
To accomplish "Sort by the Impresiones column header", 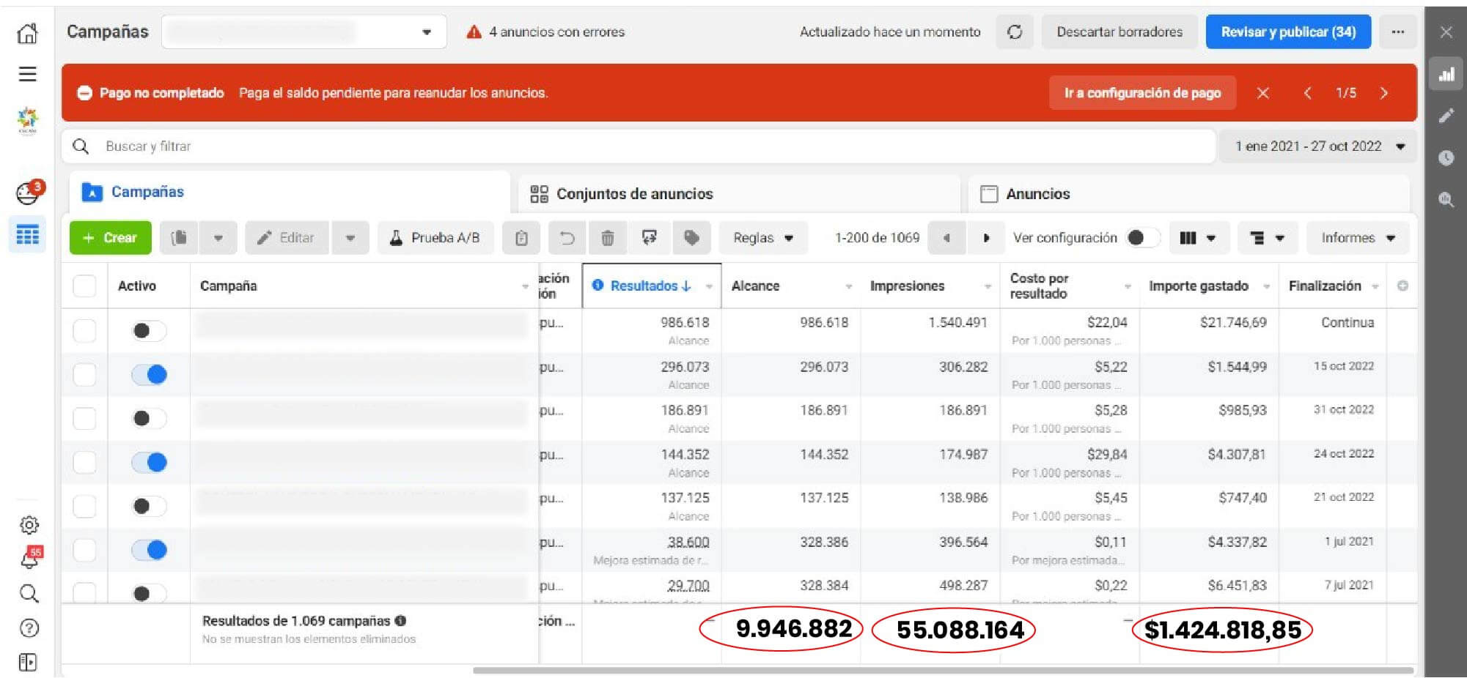I will 907,286.
